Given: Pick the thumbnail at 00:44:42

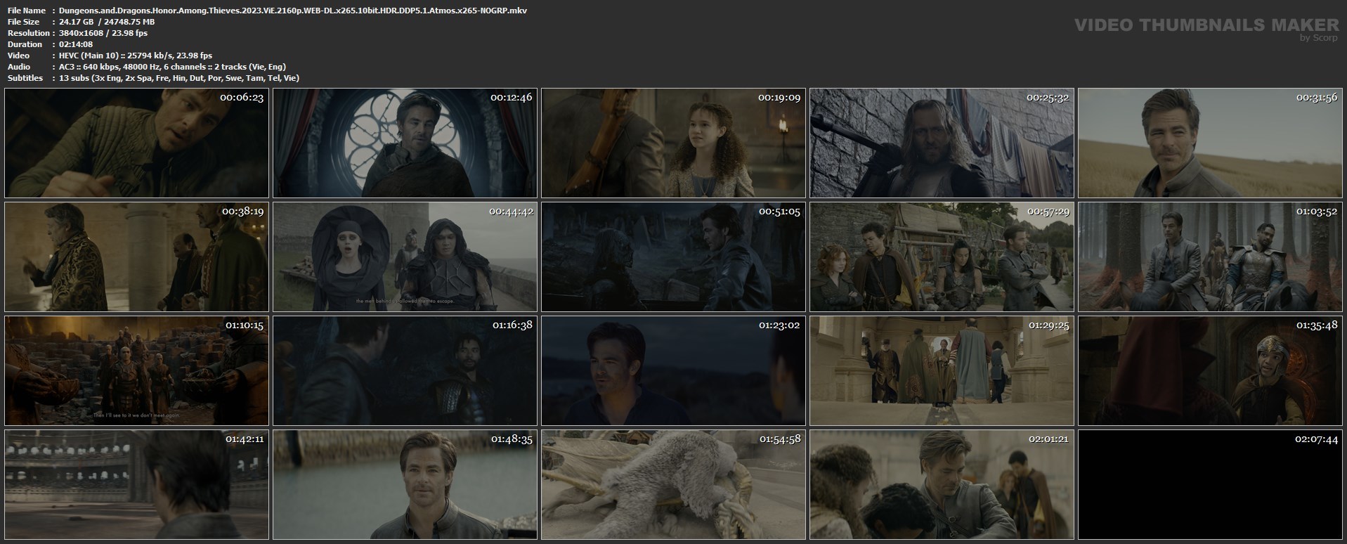Looking at the screenshot, I should tap(405, 257).
